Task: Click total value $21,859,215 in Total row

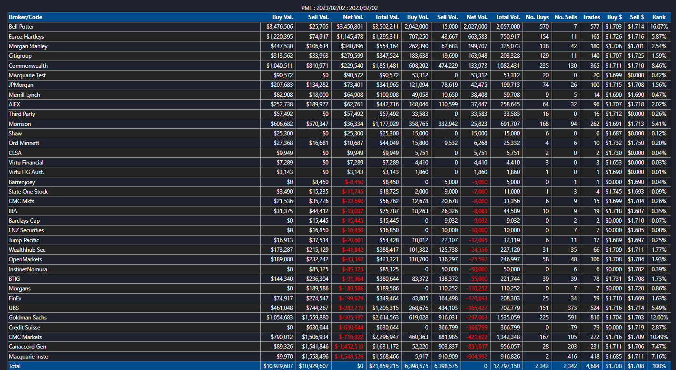Action: point(383,366)
